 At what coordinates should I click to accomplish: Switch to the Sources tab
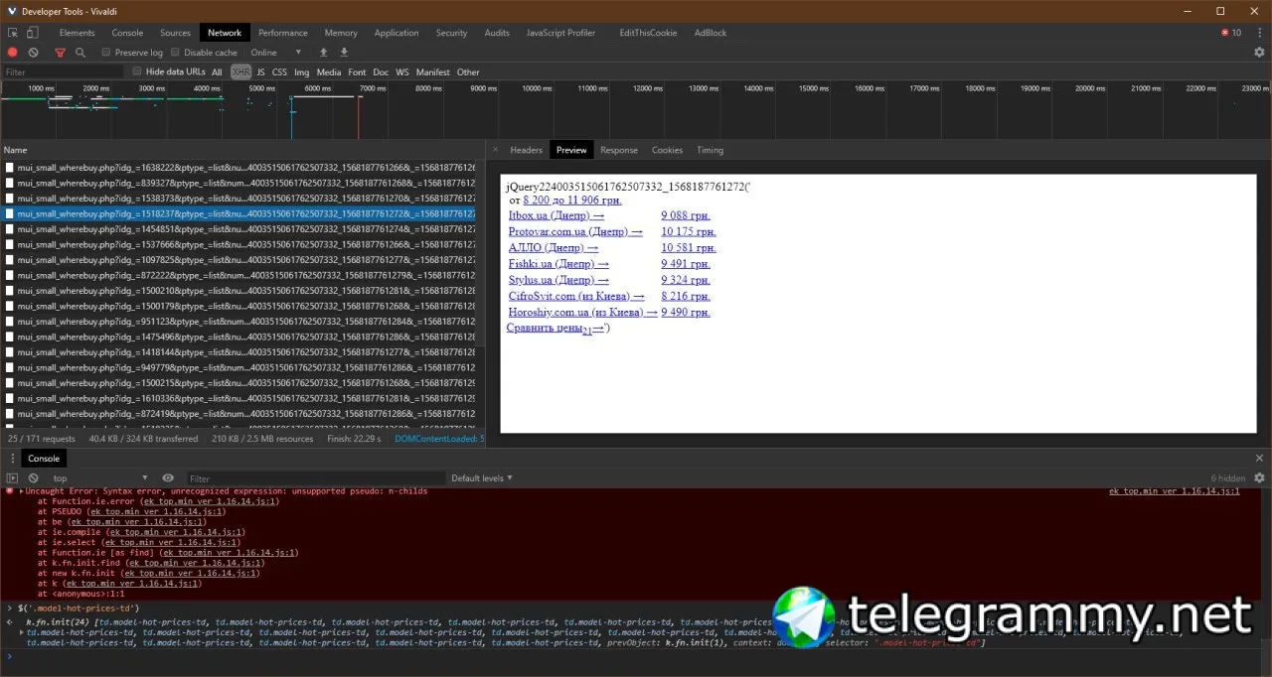[175, 33]
